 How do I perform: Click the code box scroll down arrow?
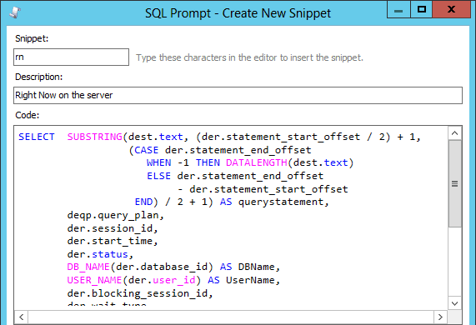[455, 303]
